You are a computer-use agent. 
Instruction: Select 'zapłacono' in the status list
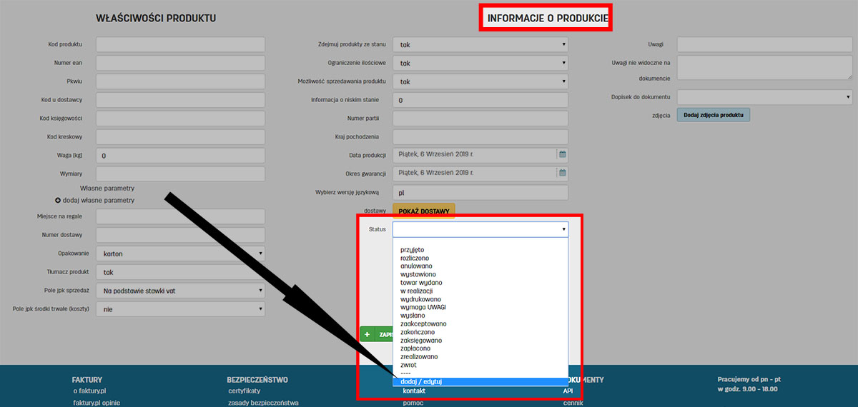tap(415, 348)
